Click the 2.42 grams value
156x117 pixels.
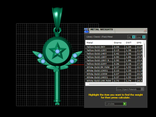[x=116, y=54]
